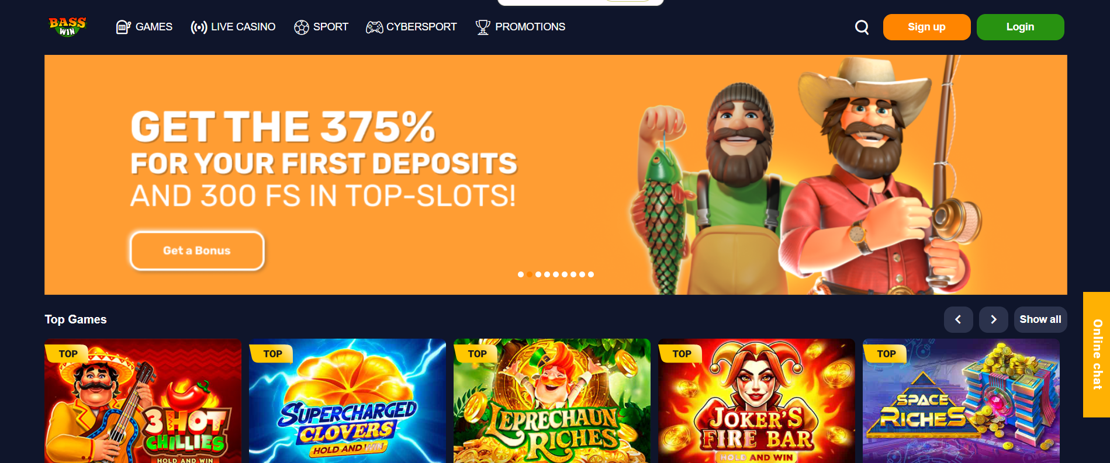
Task: Click the orange Sign up button
Action: click(x=926, y=27)
